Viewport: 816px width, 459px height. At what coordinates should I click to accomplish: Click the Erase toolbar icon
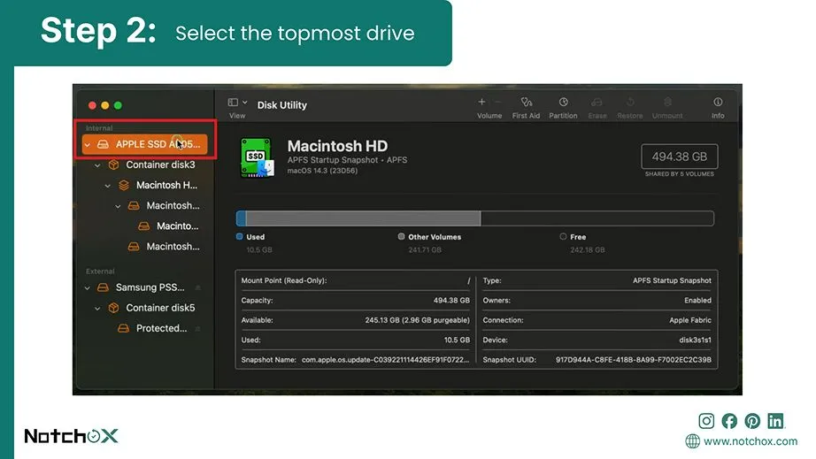(x=597, y=102)
